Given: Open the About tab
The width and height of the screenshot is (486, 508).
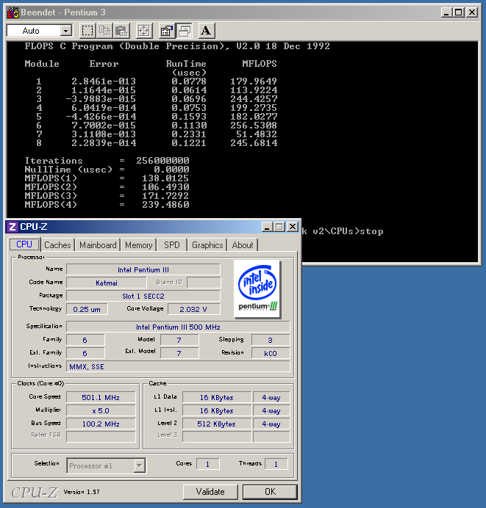Looking at the screenshot, I should 243,245.
